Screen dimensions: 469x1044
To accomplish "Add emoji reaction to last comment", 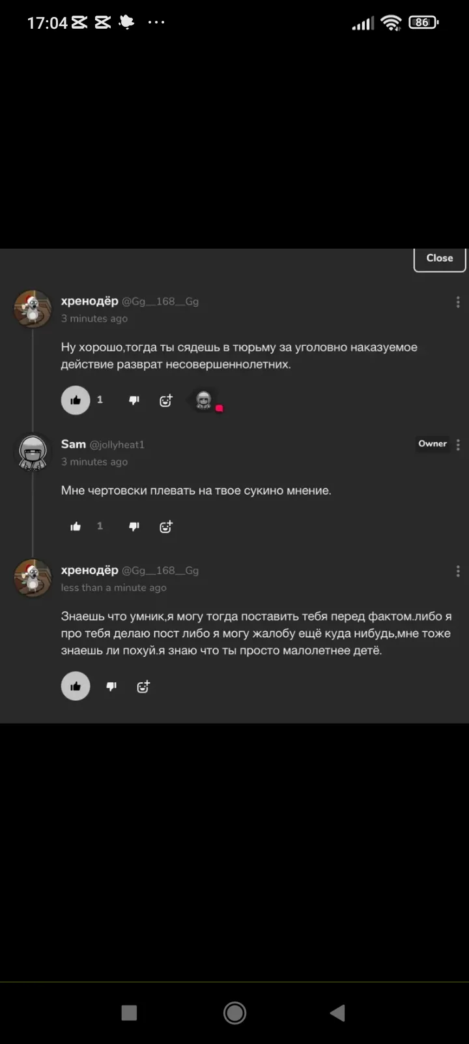I will point(143,686).
